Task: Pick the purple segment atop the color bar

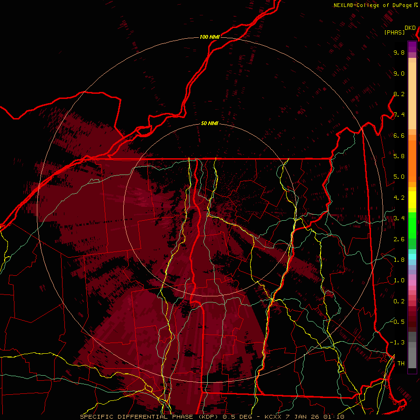Action: pos(412,47)
